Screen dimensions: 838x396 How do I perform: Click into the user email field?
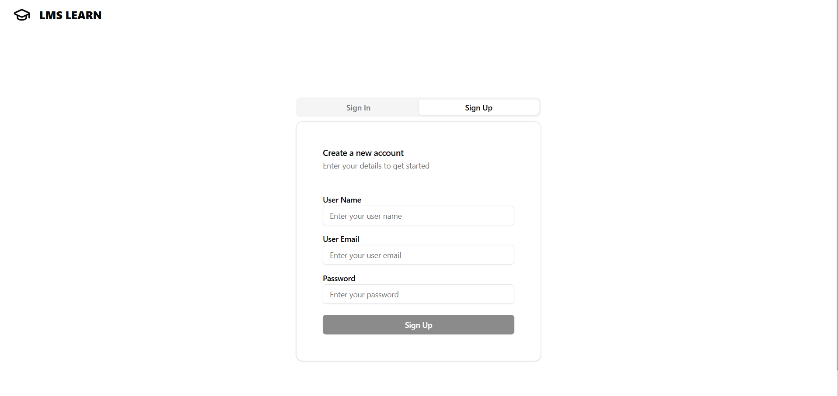coord(418,255)
